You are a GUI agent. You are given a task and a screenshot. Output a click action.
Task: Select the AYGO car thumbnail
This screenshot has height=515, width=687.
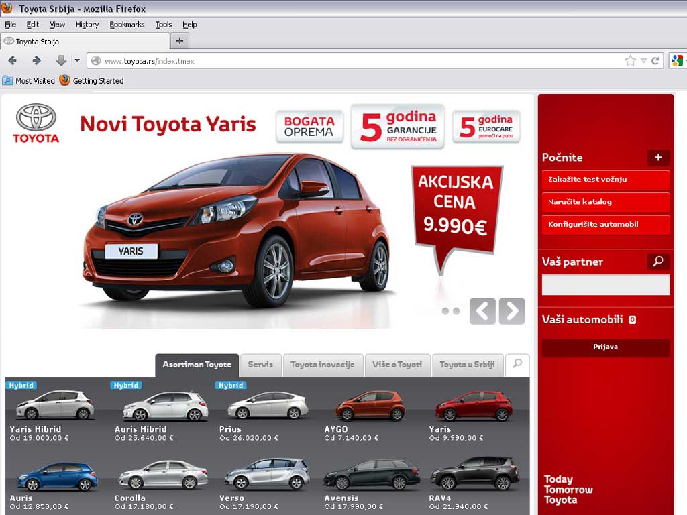pos(370,406)
